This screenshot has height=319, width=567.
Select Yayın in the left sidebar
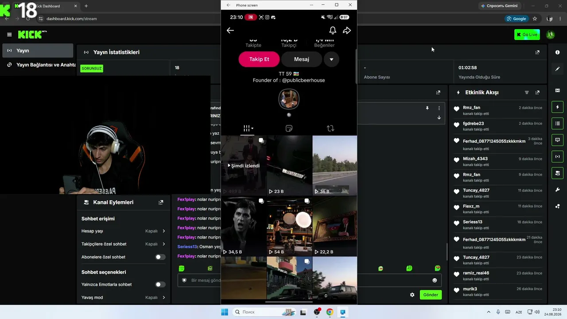(x=38, y=51)
